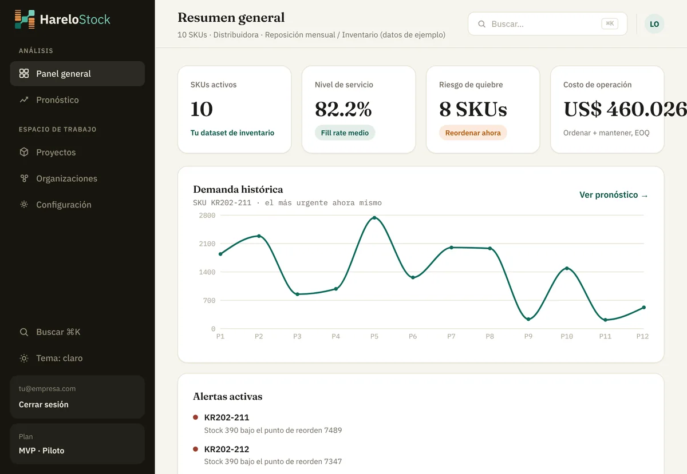The image size is (687, 474).
Task: Open the LO user avatar menu
Action: [x=654, y=24]
